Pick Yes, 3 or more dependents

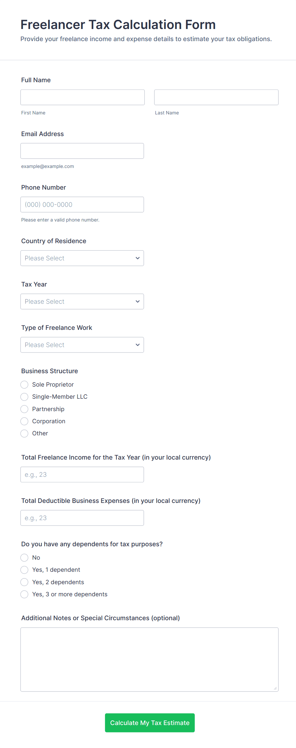pyautogui.click(x=25, y=594)
